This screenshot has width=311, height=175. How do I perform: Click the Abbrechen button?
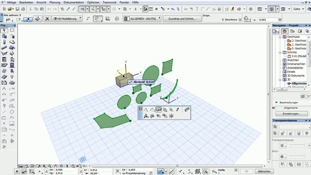264,171
